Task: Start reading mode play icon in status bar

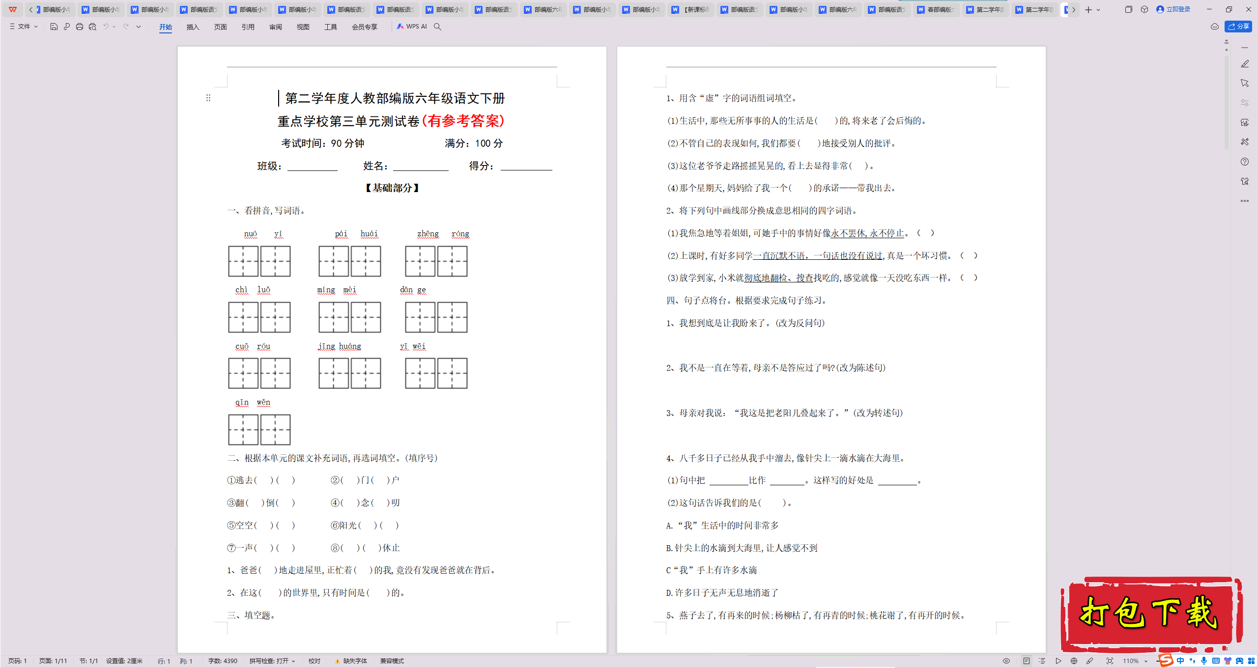Action: tap(1058, 661)
